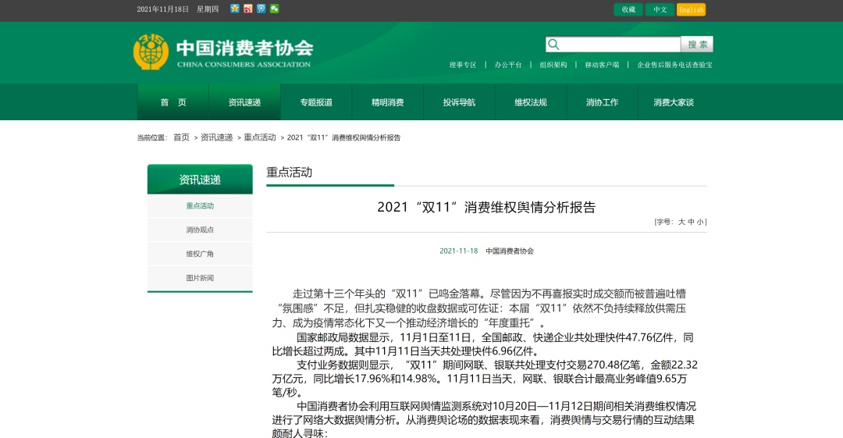The height and width of the screenshot is (438, 843).
Task: Share article via WeChat icon
Action: pyautogui.click(x=275, y=9)
